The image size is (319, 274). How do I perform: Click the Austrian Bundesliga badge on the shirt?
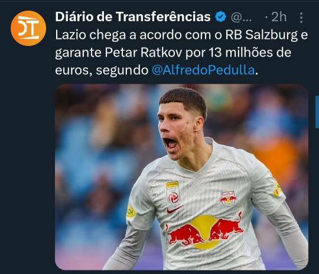[x=172, y=193]
